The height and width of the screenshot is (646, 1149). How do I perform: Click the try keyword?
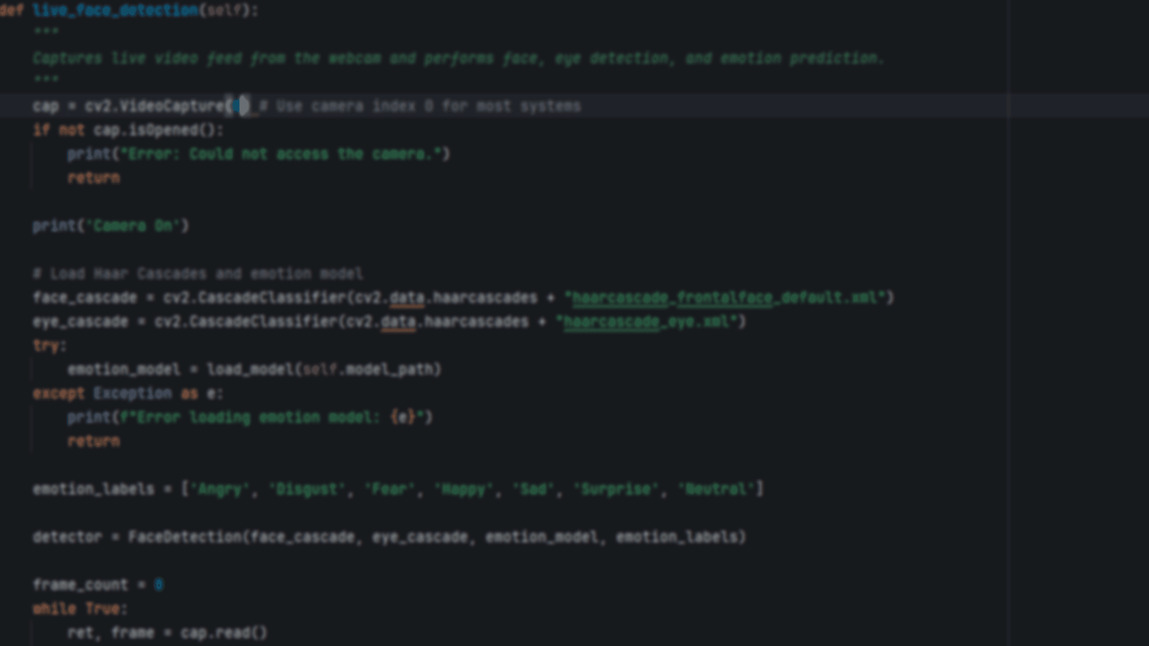47,345
